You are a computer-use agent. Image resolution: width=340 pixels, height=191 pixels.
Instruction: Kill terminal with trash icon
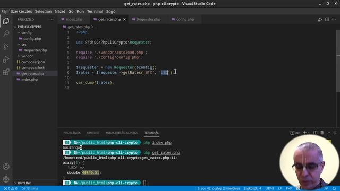click(x=322, y=133)
